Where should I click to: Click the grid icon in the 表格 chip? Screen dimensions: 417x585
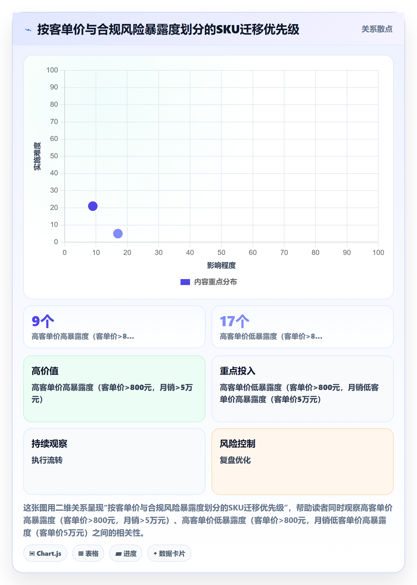pos(81,554)
